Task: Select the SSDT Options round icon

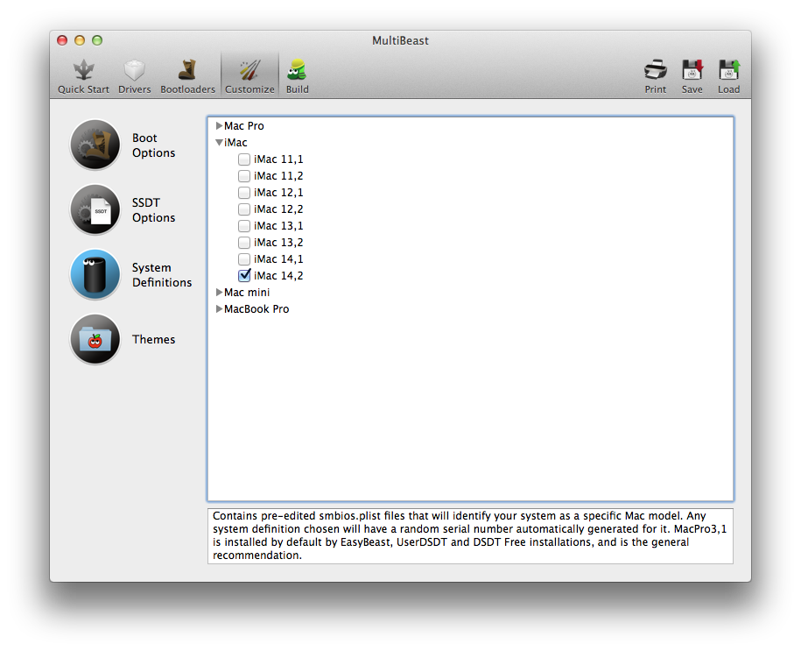Action: coord(95,209)
